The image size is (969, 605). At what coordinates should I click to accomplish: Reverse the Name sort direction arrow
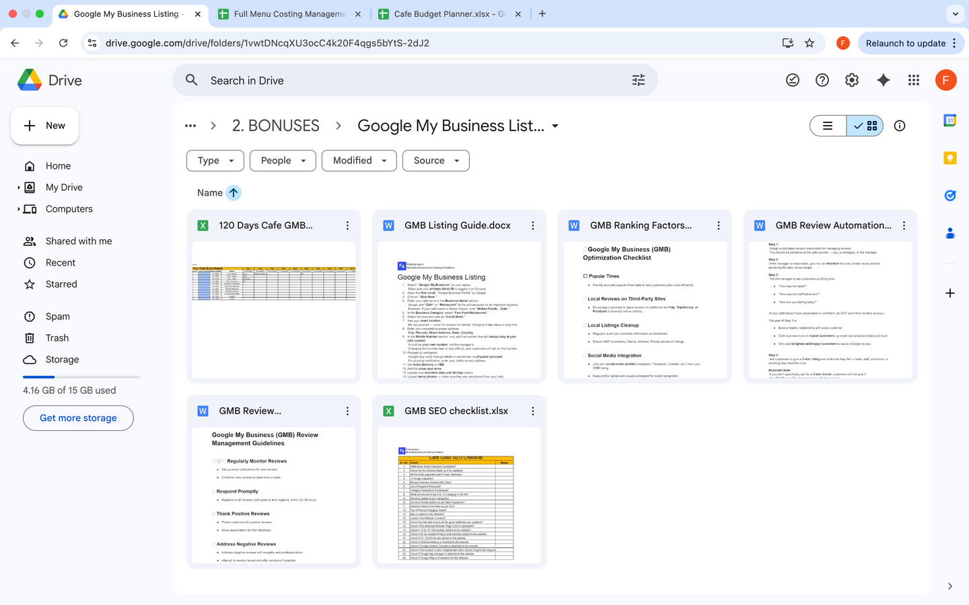click(234, 193)
